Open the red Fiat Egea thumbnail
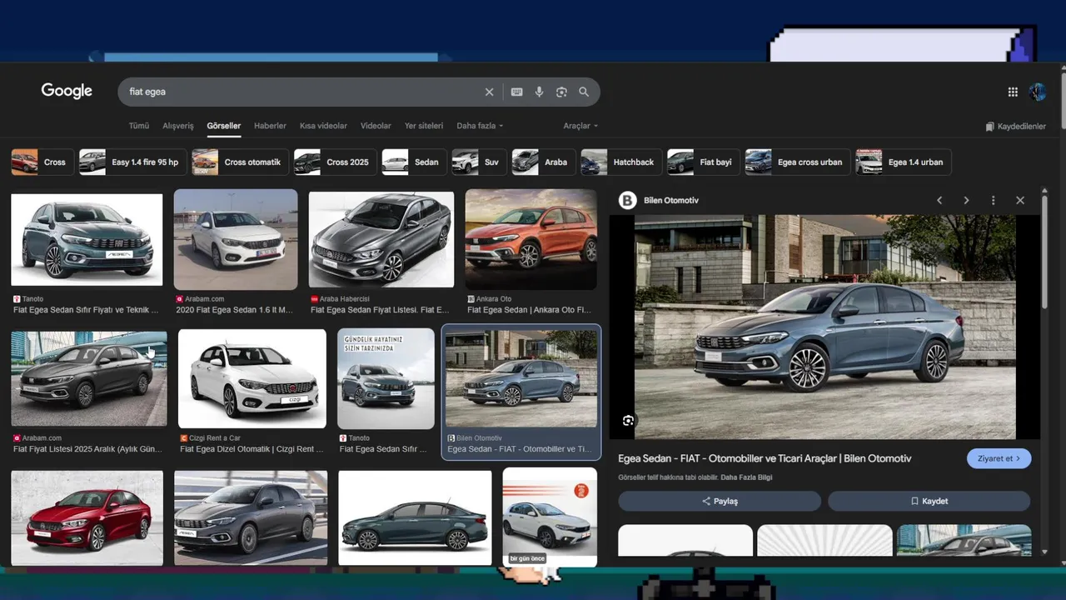 [x=87, y=518]
